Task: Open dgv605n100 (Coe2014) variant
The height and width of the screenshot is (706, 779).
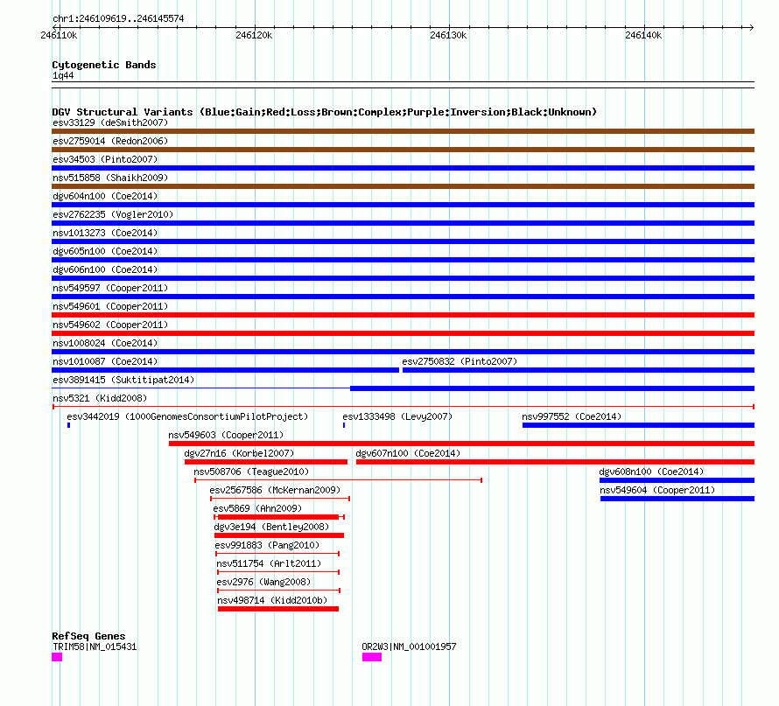Action: click(105, 251)
